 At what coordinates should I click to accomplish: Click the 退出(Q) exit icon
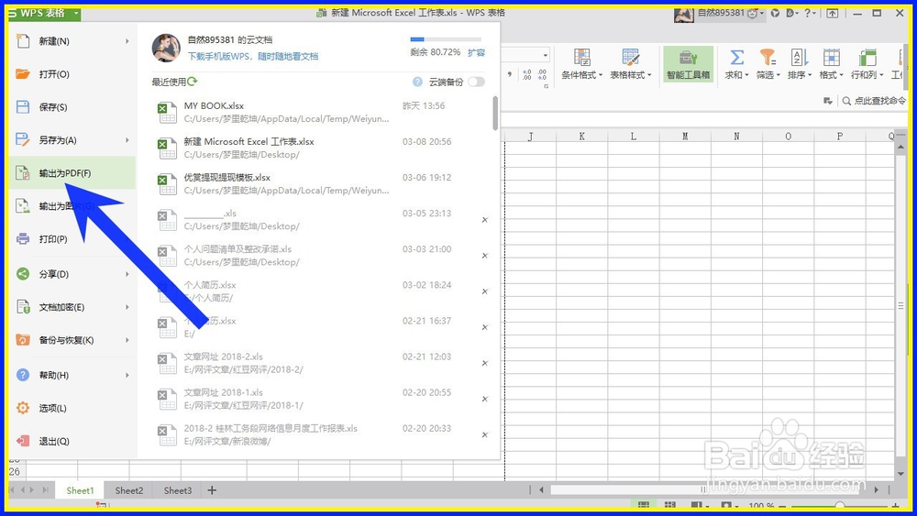(23, 441)
